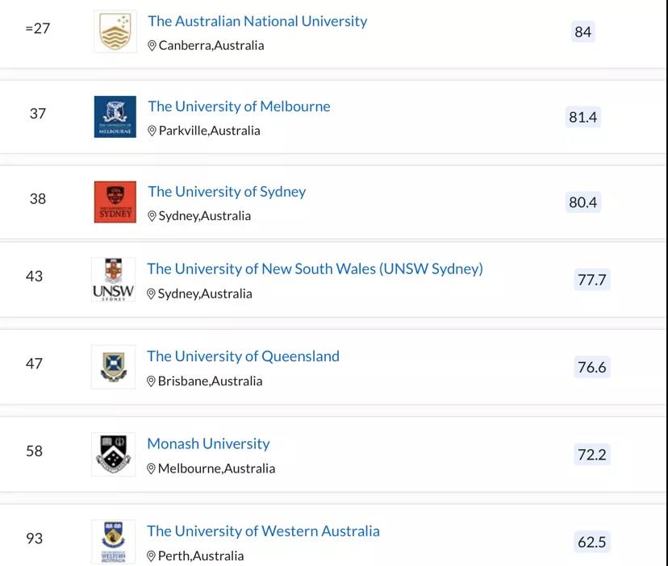Click the University of Western Australia logo
The height and width of the screenshot is (566, 668).
113,542
